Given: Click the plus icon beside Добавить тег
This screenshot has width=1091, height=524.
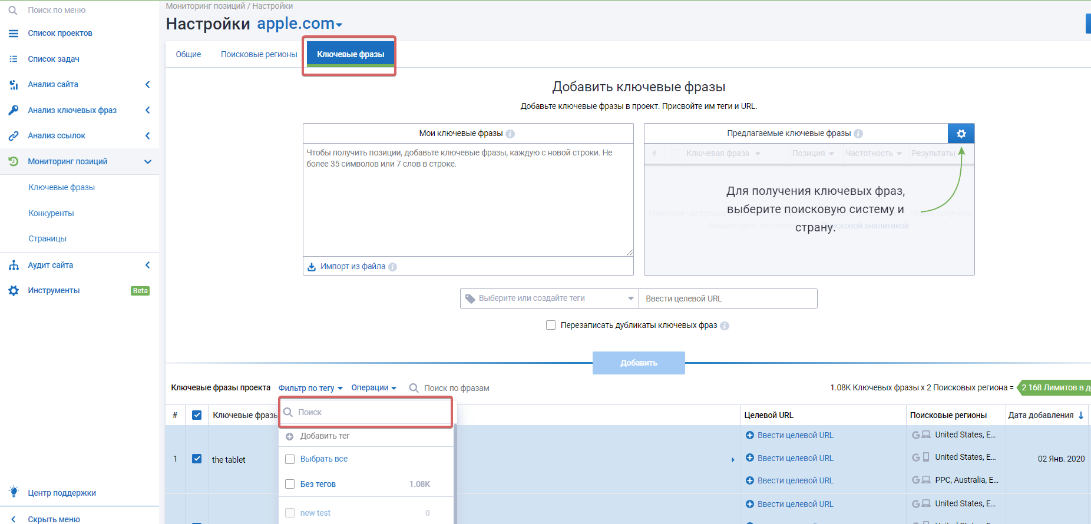Looking at the screenshot, I should click(x=289, y=436).
